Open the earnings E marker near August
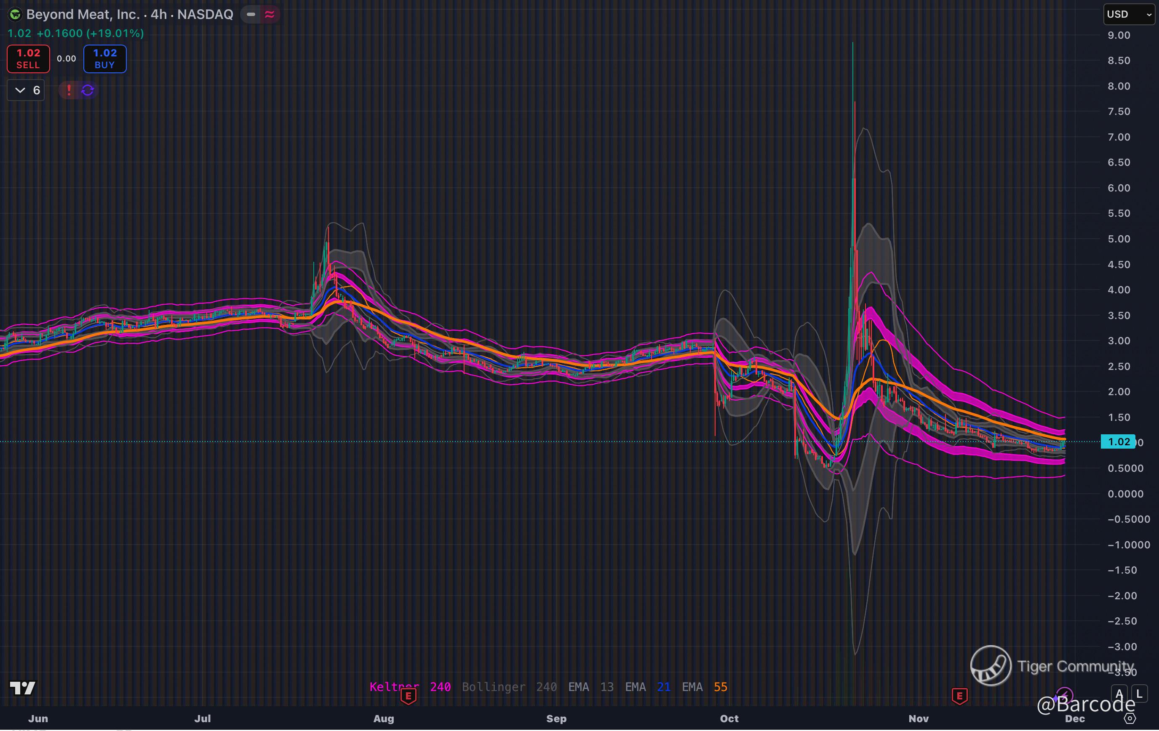The height and width of the screenshot is (731, 1159). click(408, 696)
